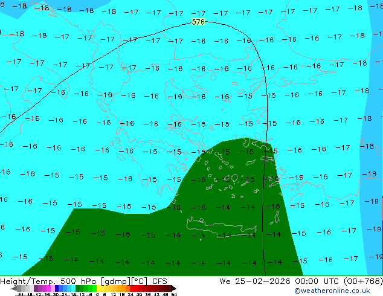Click the forecast date 'We 25-02-2026'
Image resolution: width=383 pixels, height=296 pixels.
coord(255,282)
